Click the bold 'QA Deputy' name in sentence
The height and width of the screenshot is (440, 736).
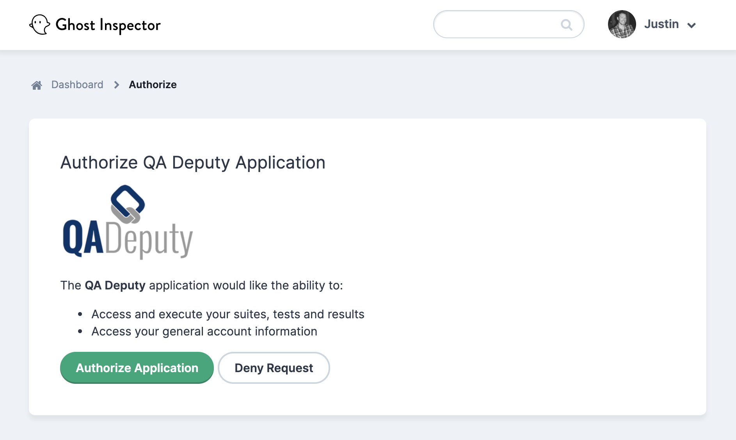[115, 286]
